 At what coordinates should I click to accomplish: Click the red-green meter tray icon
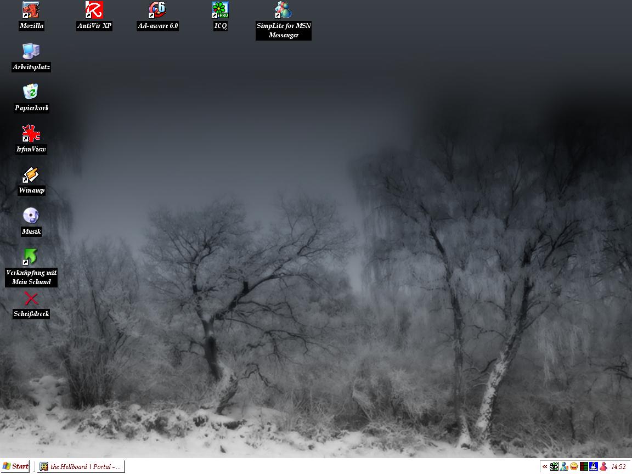click(584, 467)
